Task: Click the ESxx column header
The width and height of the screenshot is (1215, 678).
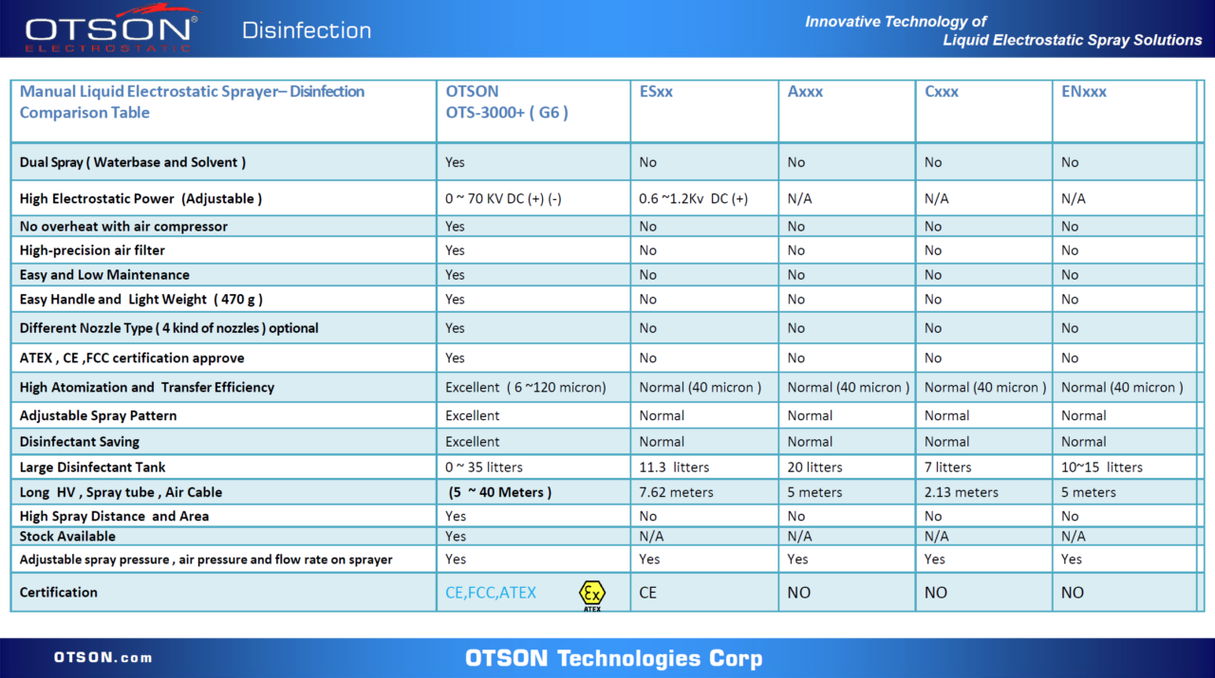Action: tap(656, 92)
